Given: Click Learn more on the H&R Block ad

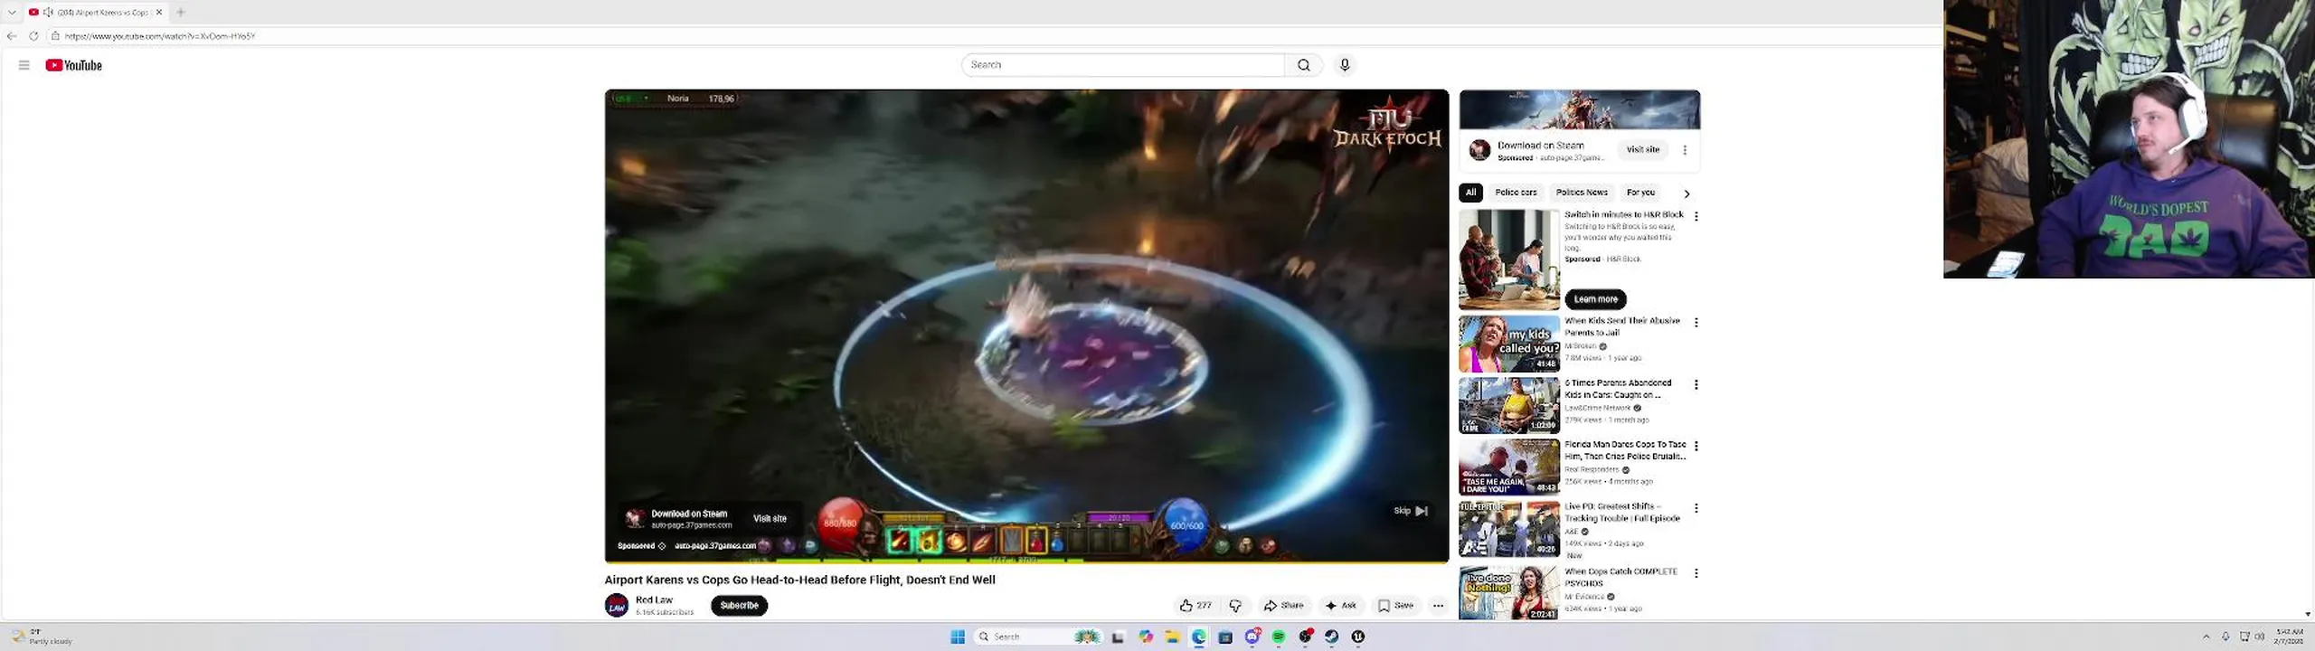Looking at the screenshot, I should (1595, 299).
